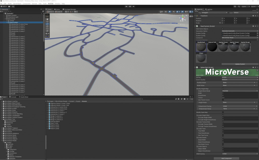Toggle Scene lighting bulb icon
Screen dimensions: 259x160
coord(170,12)
